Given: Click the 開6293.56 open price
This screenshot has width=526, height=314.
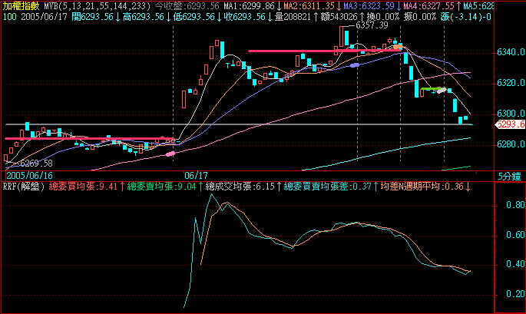Looking at the screenshot, I should pyautogui.click(x=93, y=17).
